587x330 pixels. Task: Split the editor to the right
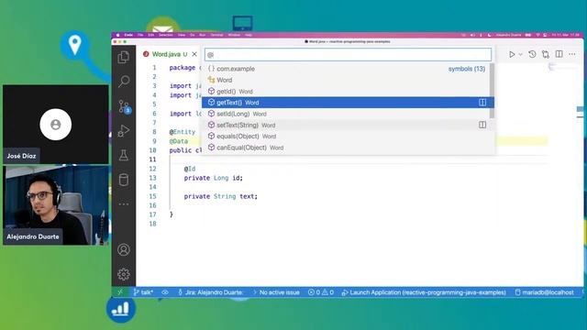tap(559, 54)
